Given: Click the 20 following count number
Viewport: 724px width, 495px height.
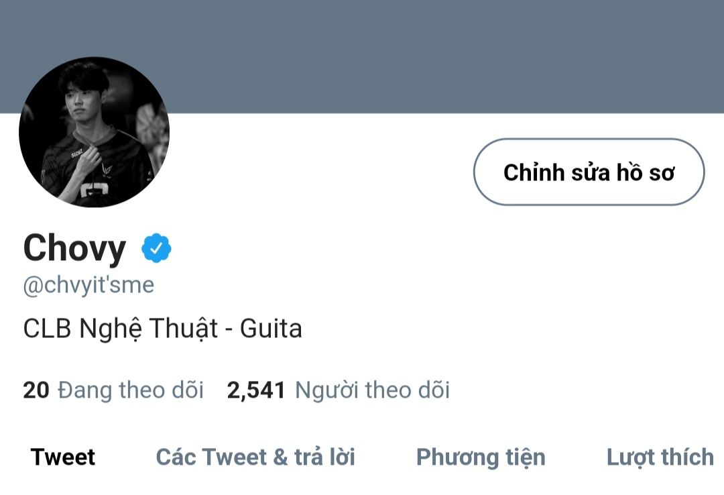Looking at the screenshot, I should (36, 390).
